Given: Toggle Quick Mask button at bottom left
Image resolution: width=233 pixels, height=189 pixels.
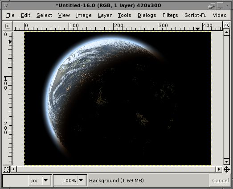Looking at the screenshot, I should pyautogui.click(x=6, y=169).
